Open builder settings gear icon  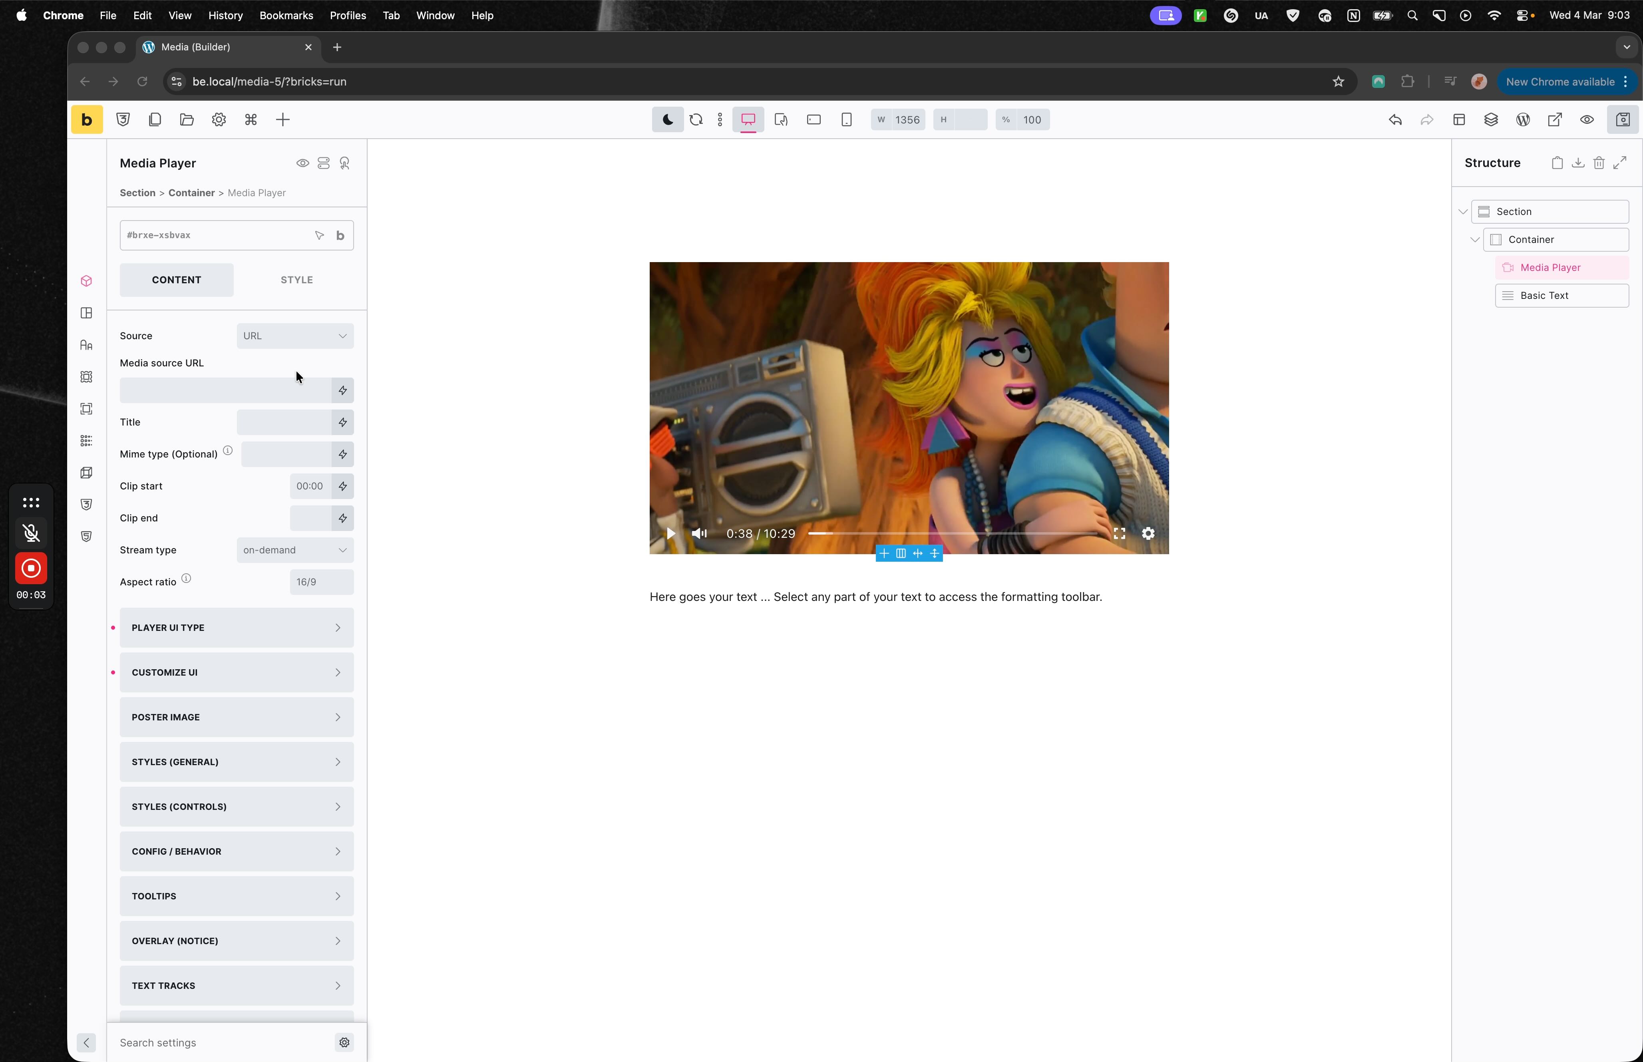pos(219,120)
